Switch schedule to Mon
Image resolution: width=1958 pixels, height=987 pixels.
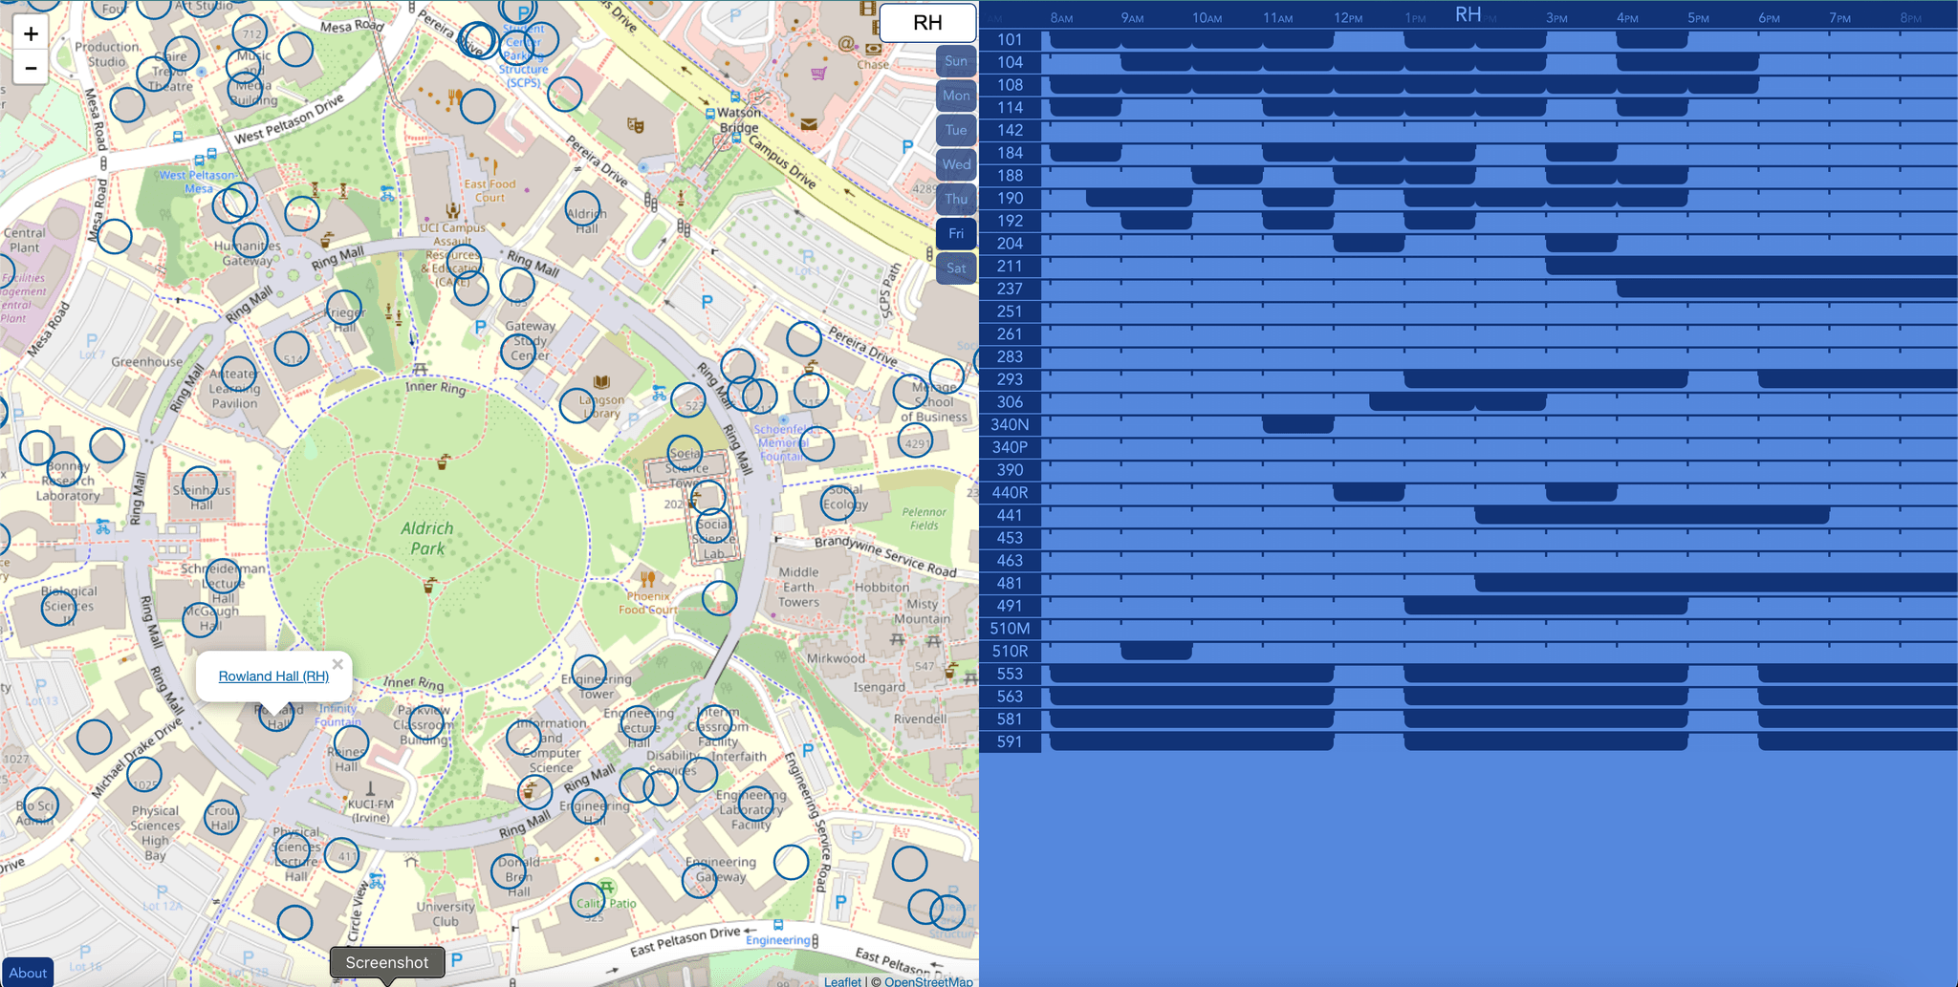[956, 96]
